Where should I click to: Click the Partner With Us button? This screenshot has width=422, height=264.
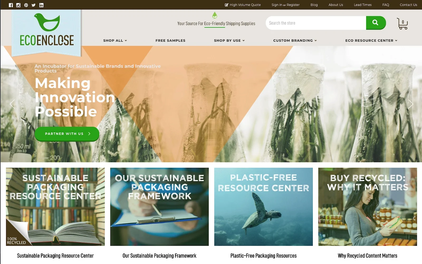(67, 134)
